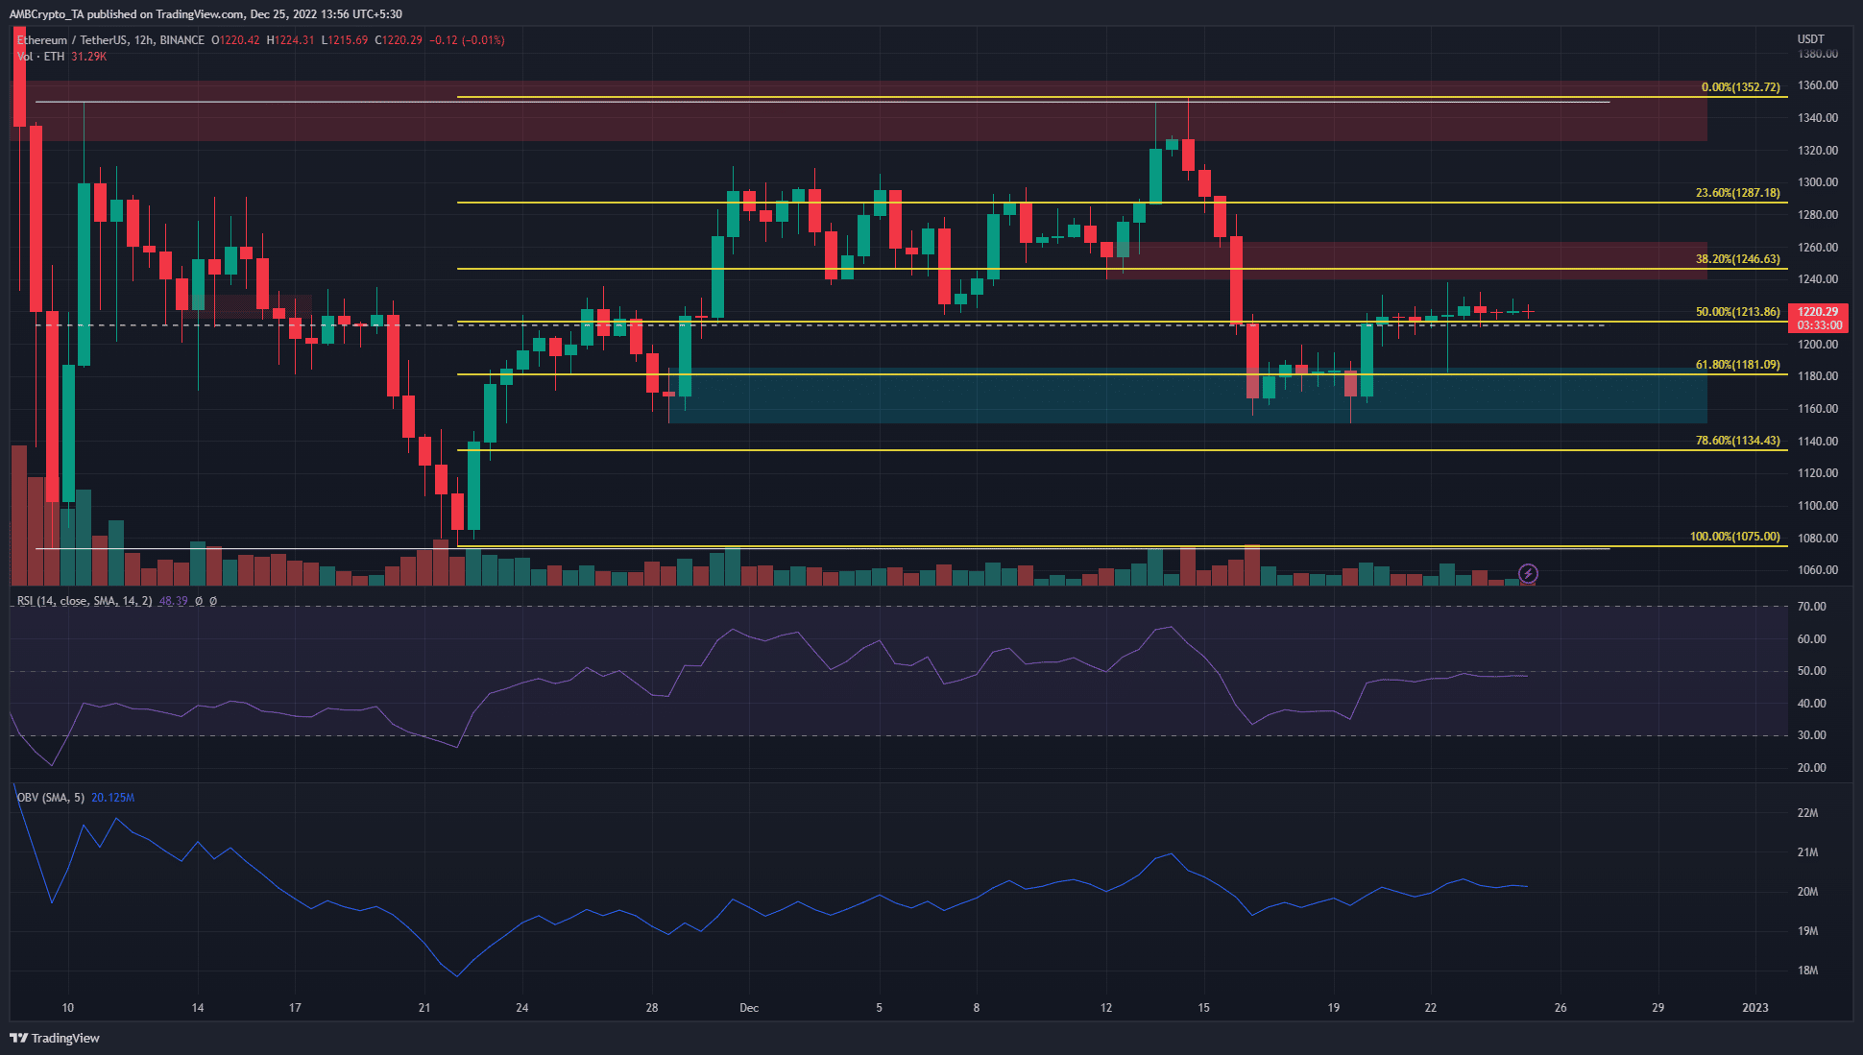Select the 23.60%(1287.18) Fibonacci label

point(1737,193)
